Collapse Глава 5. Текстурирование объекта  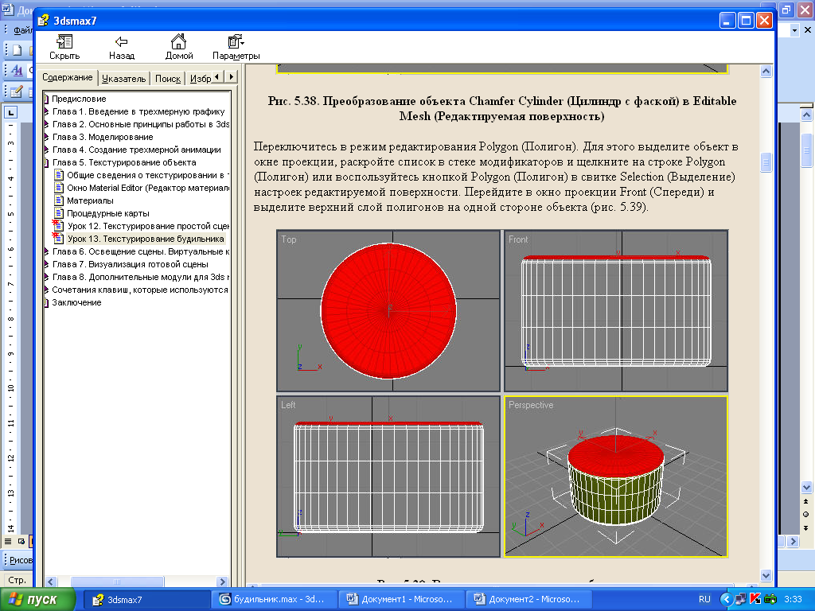click(123, 162)
